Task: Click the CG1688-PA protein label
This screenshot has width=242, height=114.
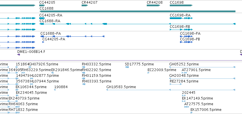Action: 51,34
